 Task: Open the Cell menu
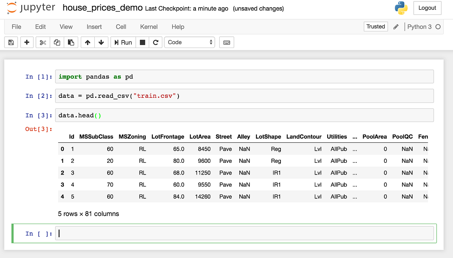point(121,27)
